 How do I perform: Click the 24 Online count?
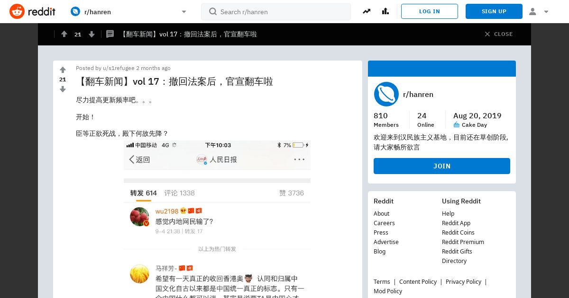point(425,120)
